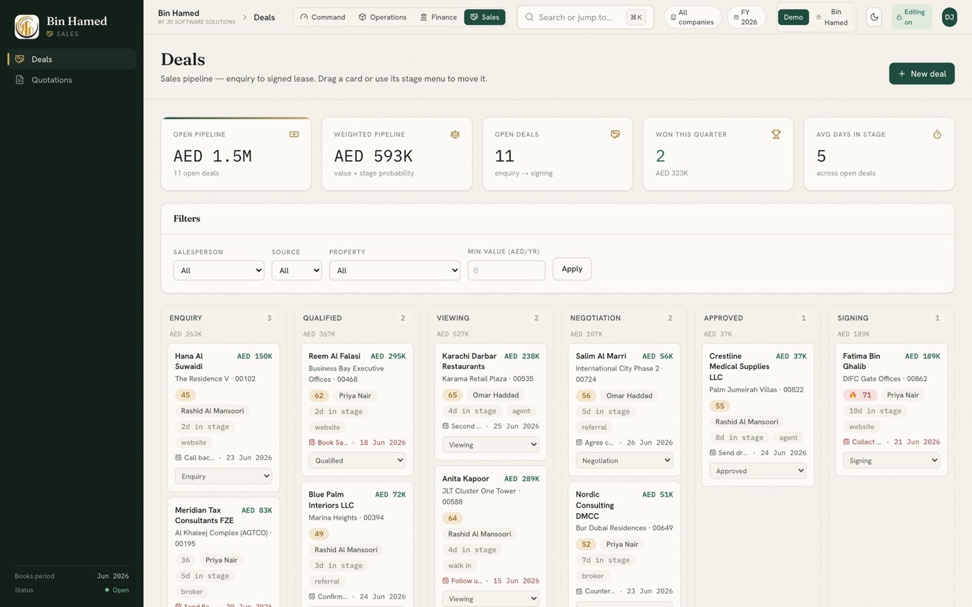Click the calendar icon on Blue Palm Interiors card
The image size is (972, 607).
312,597
